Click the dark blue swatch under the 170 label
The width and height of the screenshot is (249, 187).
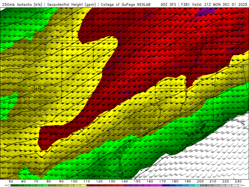click(166, 185)
